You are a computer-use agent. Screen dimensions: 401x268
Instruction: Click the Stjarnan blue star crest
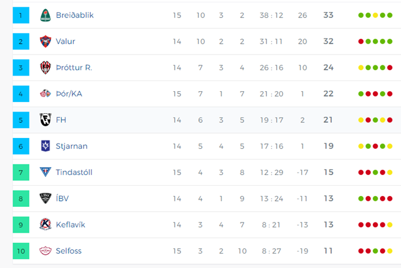46,146
